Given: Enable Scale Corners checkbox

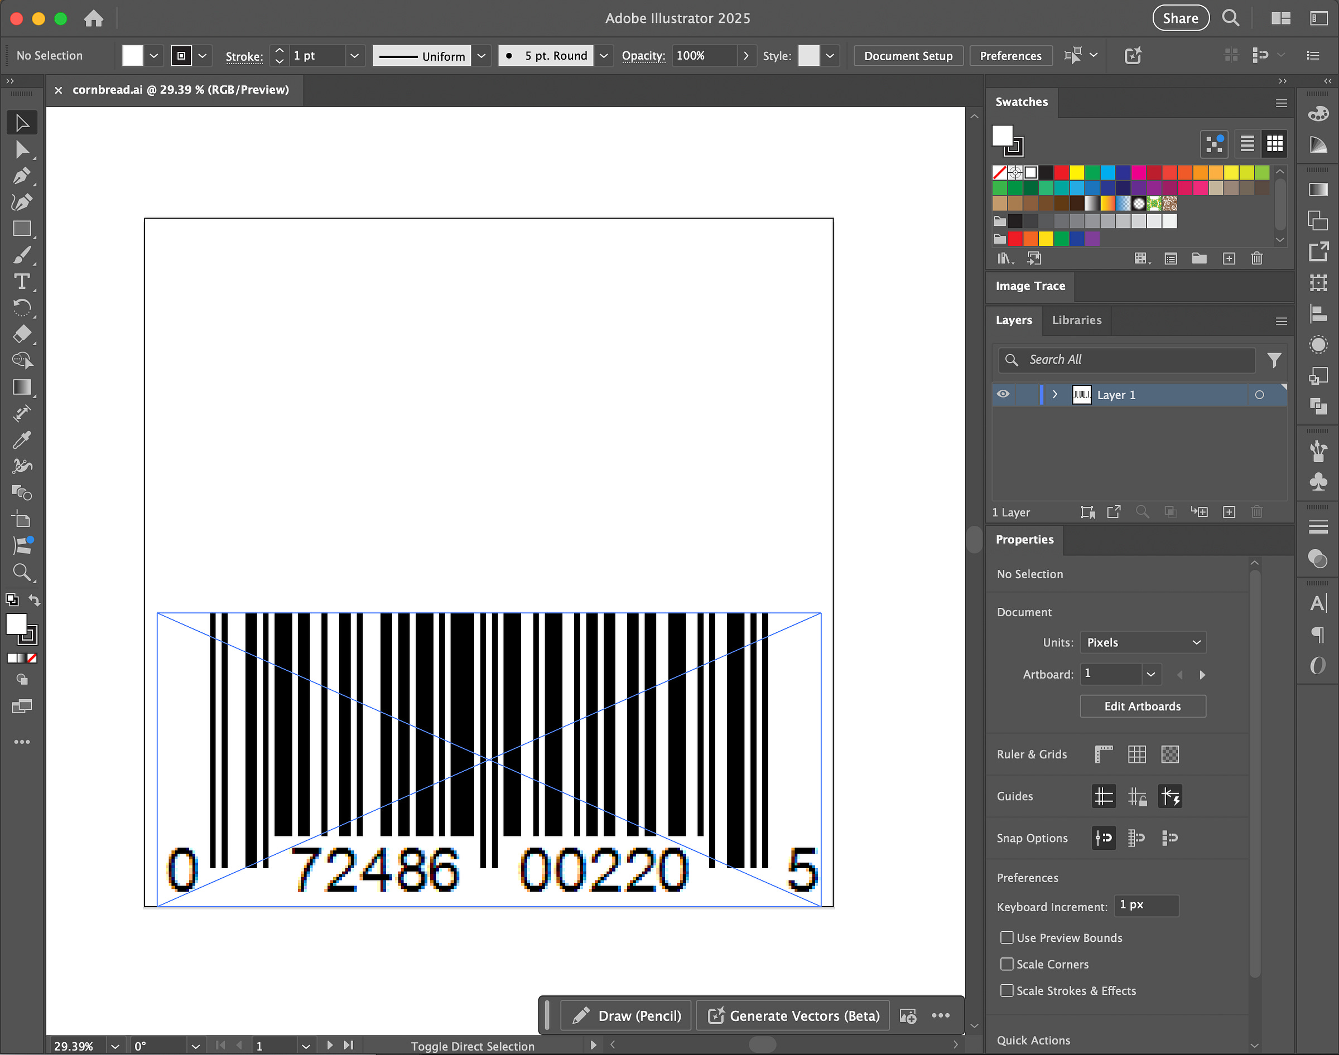Looking at the screenshot, I should point(1006,964).
